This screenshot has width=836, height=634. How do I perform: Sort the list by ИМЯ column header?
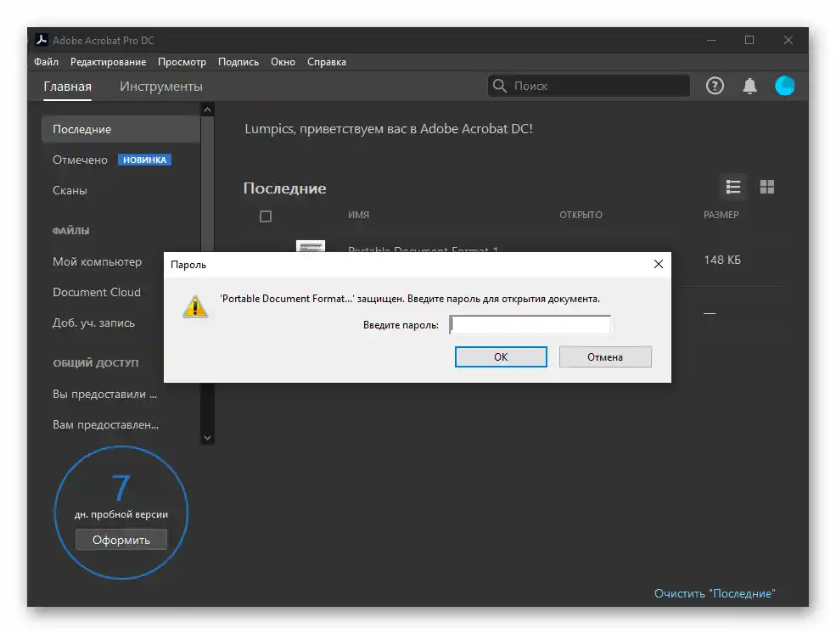[x=358, y=215]
